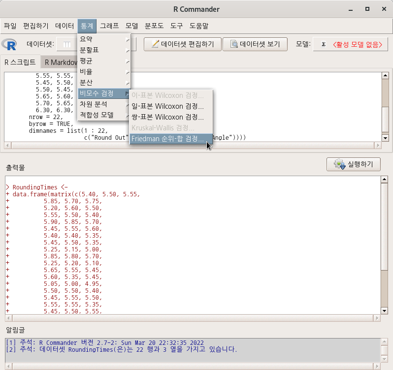Click the output row '5.05, 5.00, 4.95,'

73,283
